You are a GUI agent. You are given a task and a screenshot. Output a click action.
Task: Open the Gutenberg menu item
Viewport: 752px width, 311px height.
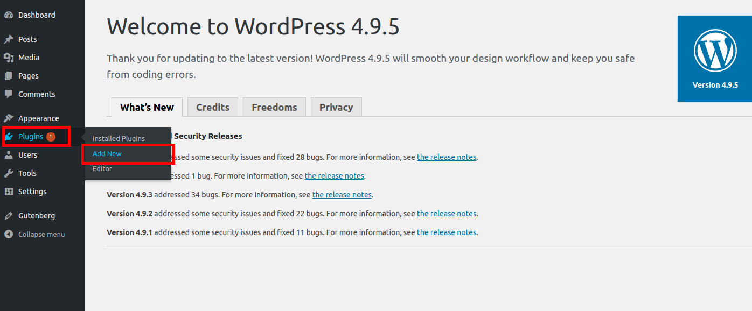click(43, 216)
